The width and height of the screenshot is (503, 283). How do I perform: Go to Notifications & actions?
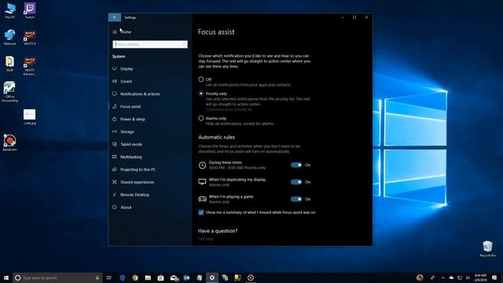140,94
